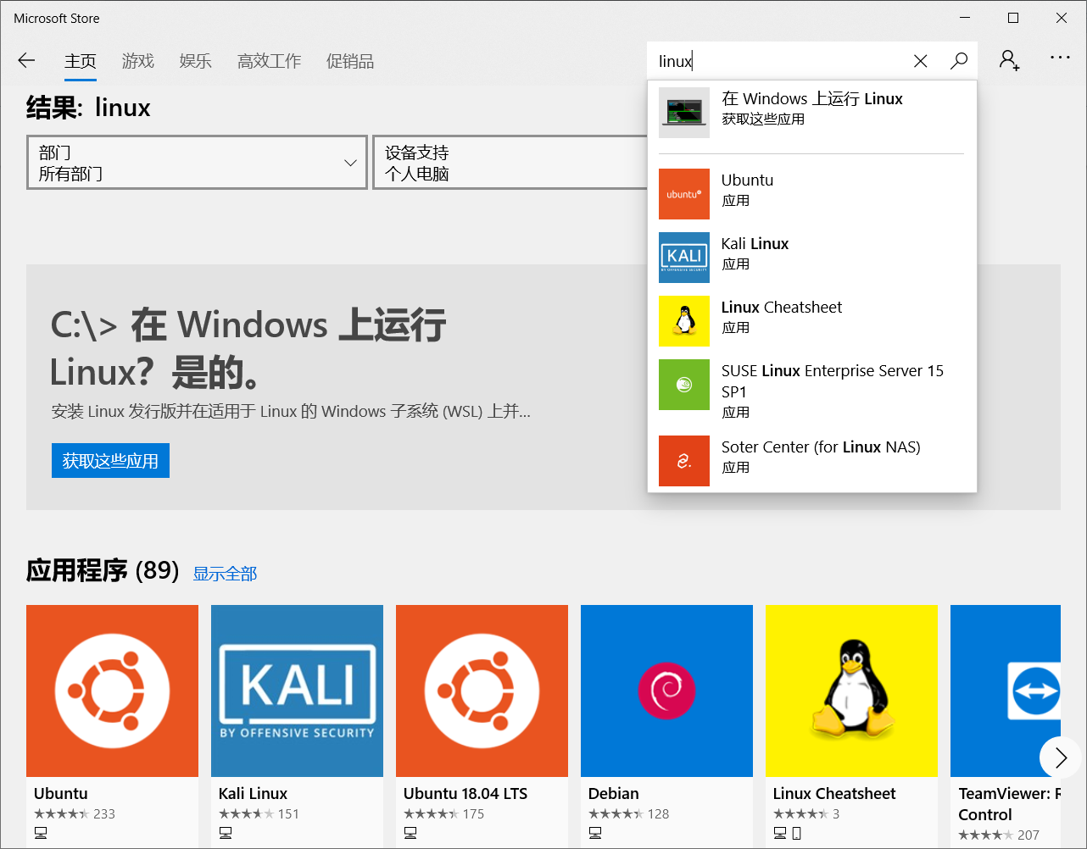Open the Ubuntu app tile image
The width and height of the screenshot is (1087, 849).
[x=112, y=691]
